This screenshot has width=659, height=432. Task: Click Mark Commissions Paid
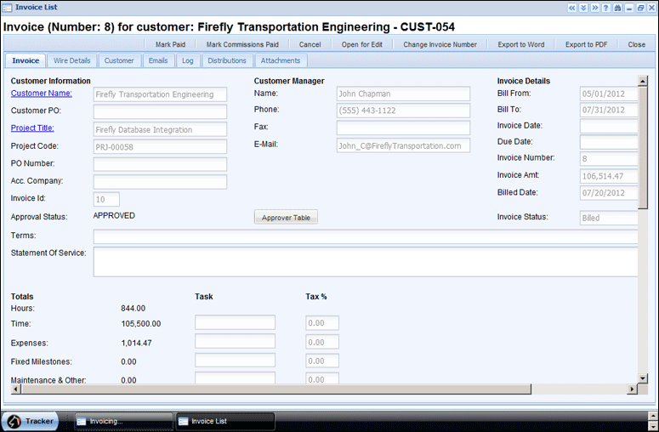pyautogui.click(x=242, y=44)
